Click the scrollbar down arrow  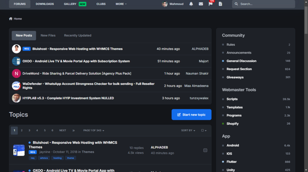[306, 170]
